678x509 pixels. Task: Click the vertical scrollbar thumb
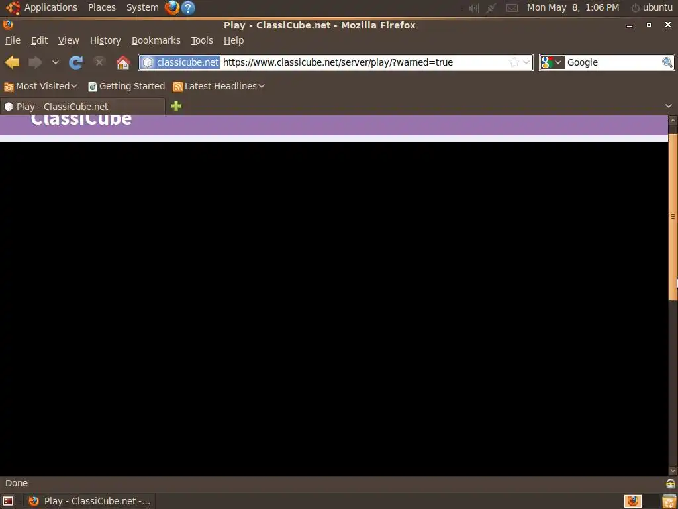point(673,217)
